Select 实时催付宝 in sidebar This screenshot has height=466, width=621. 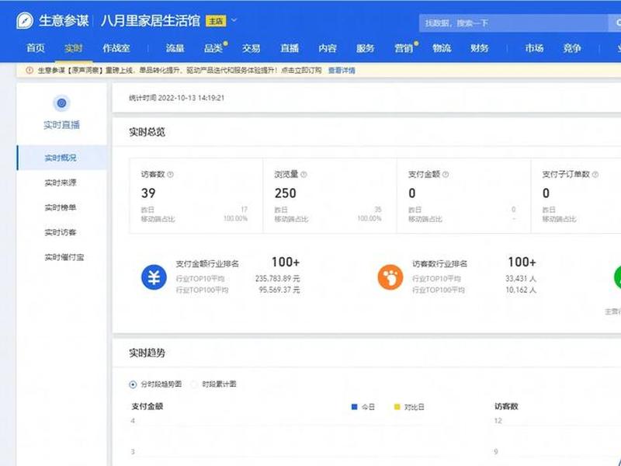64,257
